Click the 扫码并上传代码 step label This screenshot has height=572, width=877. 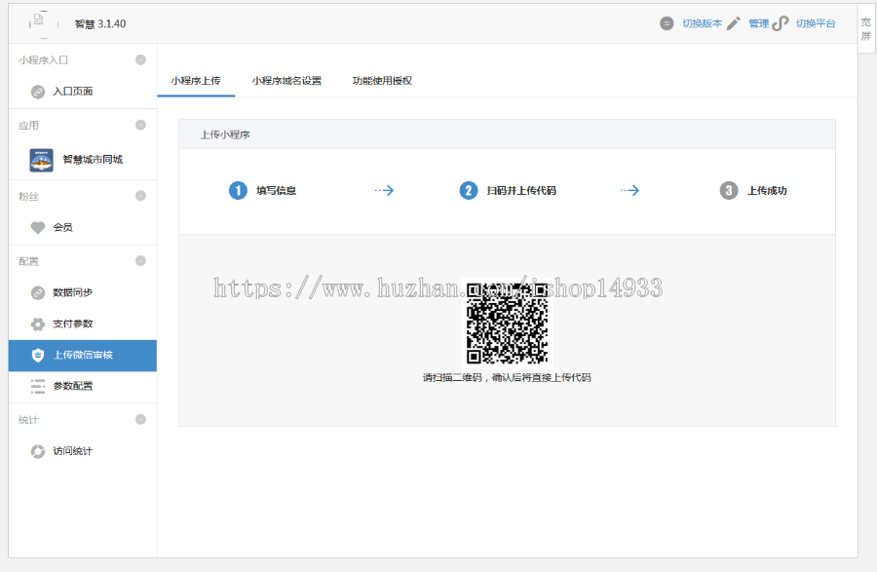point(521,191)
